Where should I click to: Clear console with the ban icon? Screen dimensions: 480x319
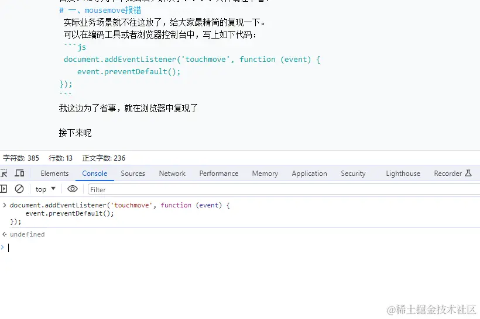(x=19, y=189)
